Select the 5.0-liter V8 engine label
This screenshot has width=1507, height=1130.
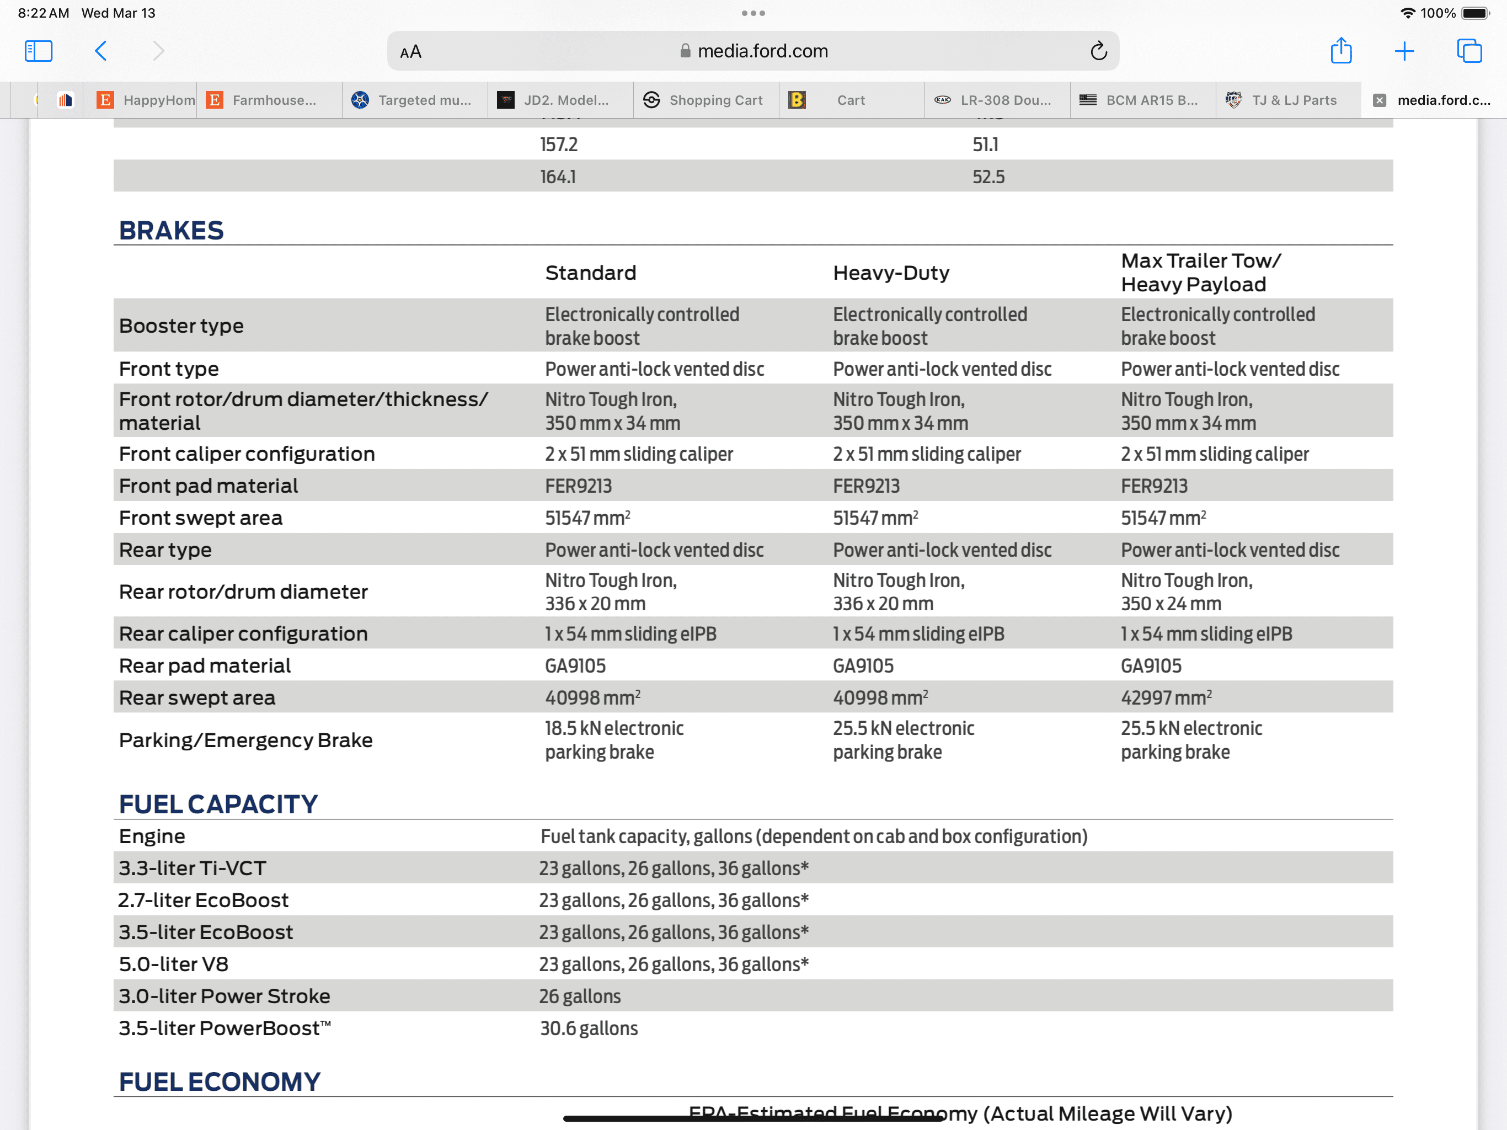174,964
